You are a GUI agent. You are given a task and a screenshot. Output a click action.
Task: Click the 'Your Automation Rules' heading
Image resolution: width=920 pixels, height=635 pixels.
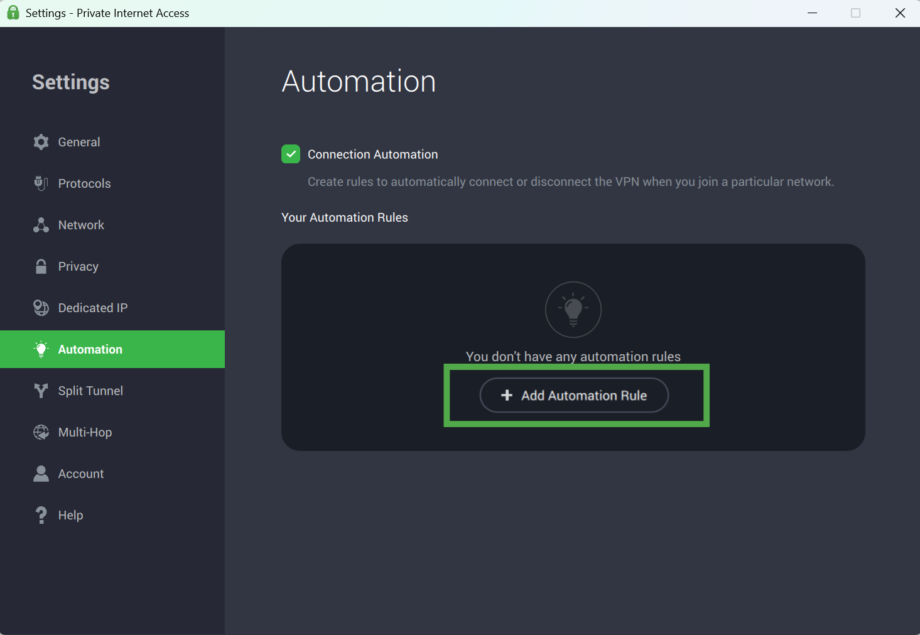click(x=345, y=217)
